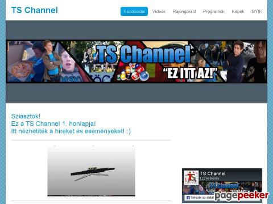Open the Képek page
The width and height of the screenshot is (273, 204).
point(238,12)
